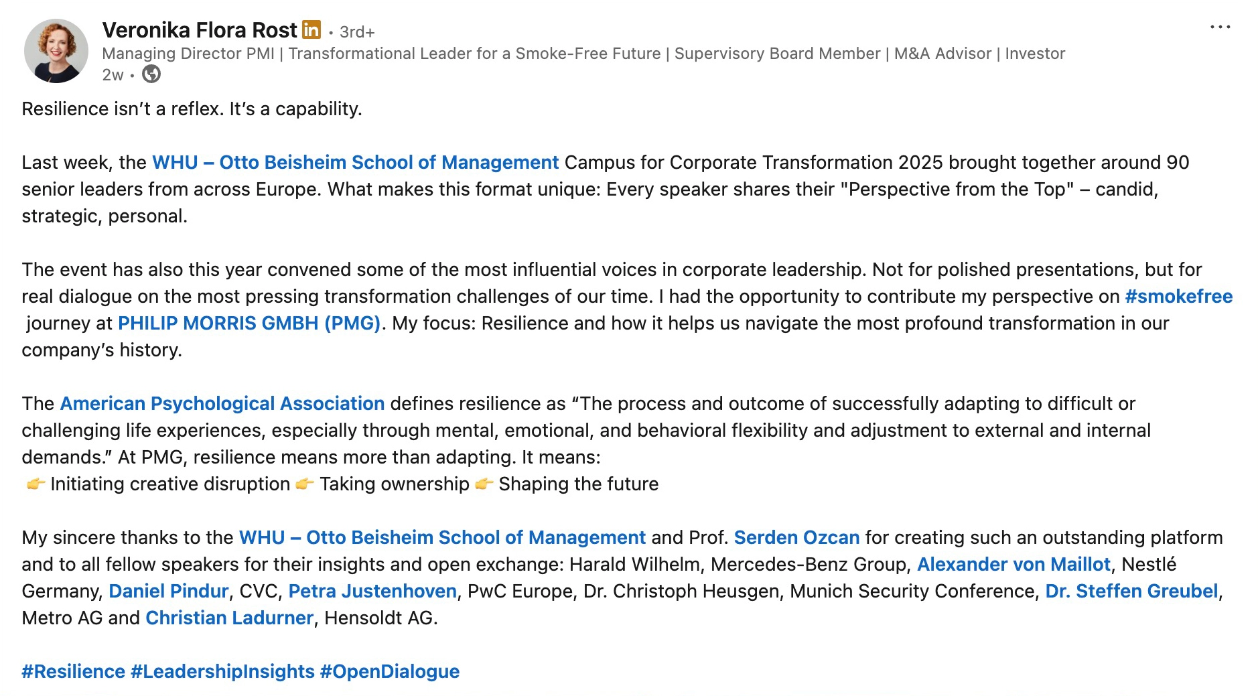Click Daniel Pindur's profile mention
1258x696 pixels.
click(x=169, y=591)
